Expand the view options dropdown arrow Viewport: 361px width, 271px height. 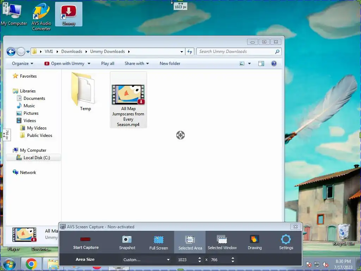click(x=249, y=64)
